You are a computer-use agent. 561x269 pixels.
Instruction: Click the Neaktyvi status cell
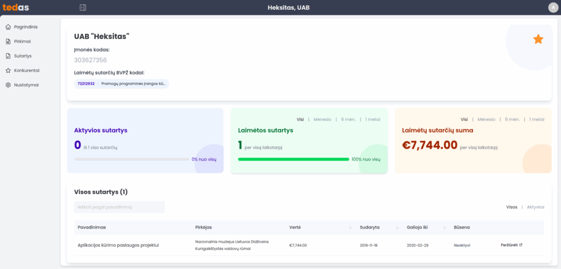click(x=462, y=245)
